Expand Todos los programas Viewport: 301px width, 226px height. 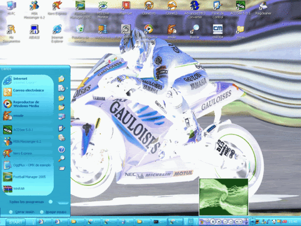(x=31, y=202)
